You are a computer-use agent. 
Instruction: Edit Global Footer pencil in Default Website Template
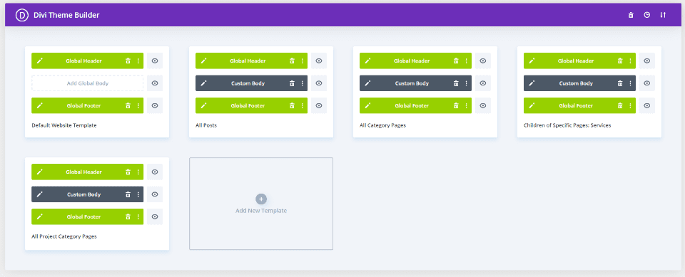[40, 105]
